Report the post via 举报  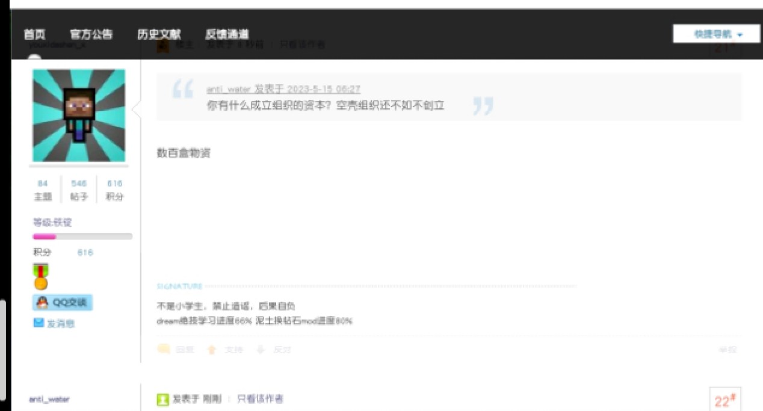pyautogui.click(x=727, y=350)
